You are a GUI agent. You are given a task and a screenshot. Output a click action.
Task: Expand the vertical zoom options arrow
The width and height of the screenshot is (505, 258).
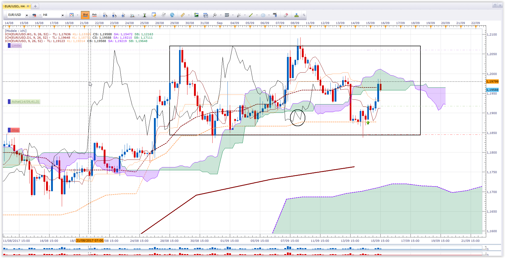[x=138, y=15]
